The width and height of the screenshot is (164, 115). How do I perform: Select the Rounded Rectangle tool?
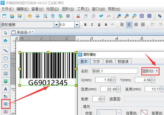coord(6,58)
